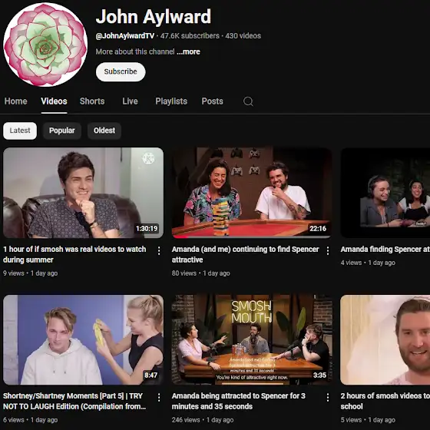430x430 pixels.
Task: Play the 3:35 Smosh Mouth thumbnail
Action: pos(252,339)
